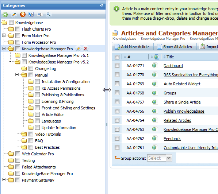Open the Publish Knowledgebase article link
Screen dimensions: 218x194
184,111
